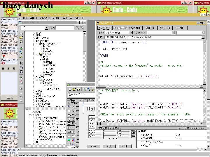Click the Close (C) button in PL/SQL Editor
Viewport: 210px width, 157px height.
click(x=165, y=28)
